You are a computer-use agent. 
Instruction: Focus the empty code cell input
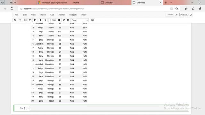109,108
